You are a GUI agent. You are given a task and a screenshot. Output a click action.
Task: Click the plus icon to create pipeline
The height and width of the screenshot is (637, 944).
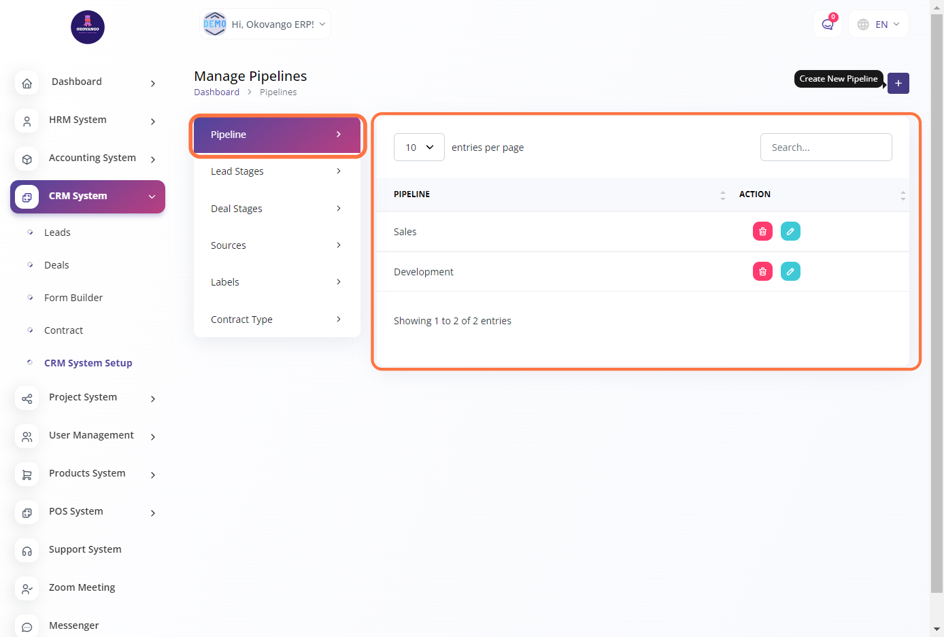(898, 83)
